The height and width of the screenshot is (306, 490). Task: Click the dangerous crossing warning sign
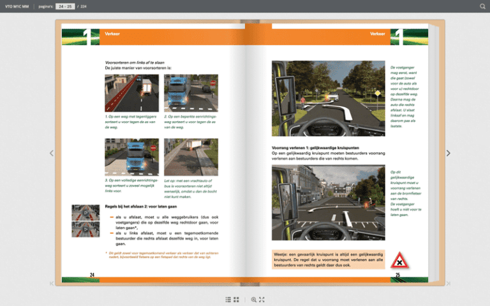[x=399, y=259]
